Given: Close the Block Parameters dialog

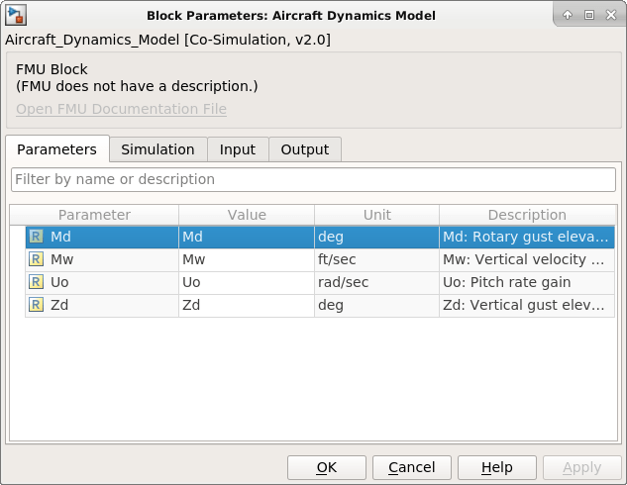Looking at the screenshot, I should tap(608, 15).
